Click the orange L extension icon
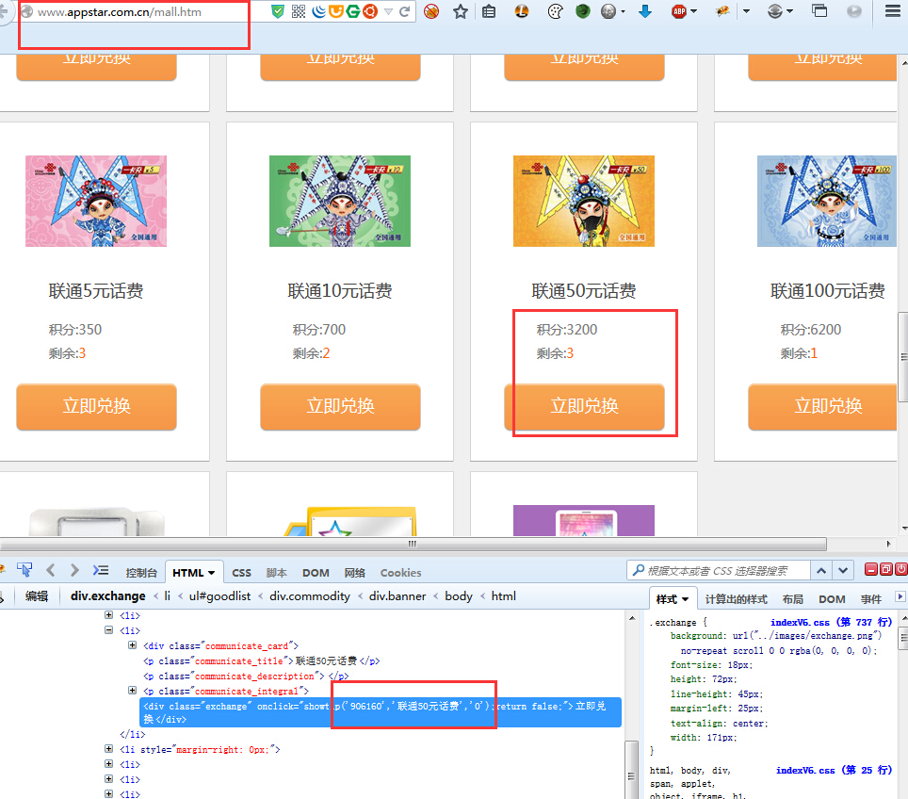The width and height of the screenshot is (908, 799). pos(522,11)
